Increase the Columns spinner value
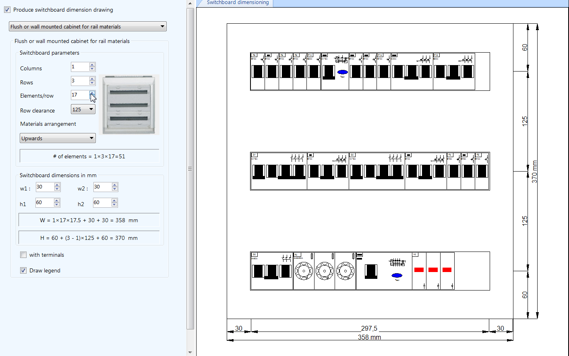Screen dimensions: 569x356 [x=92, y=65]
